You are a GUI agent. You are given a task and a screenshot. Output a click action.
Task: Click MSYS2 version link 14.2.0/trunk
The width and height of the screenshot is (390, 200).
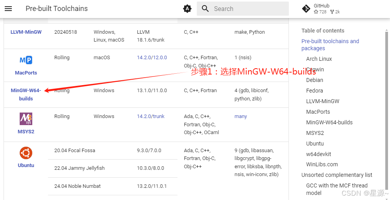tap(150, 116)
